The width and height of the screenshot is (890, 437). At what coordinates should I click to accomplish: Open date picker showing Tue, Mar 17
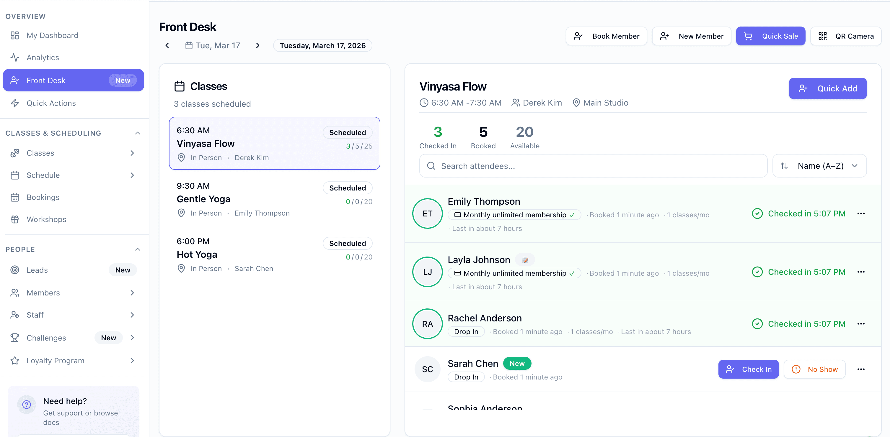(213, 45)
